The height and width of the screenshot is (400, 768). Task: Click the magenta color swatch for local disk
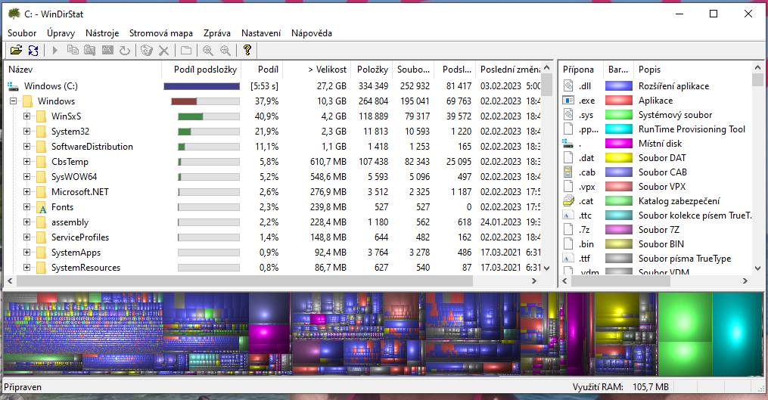click(x=619, y=144)
